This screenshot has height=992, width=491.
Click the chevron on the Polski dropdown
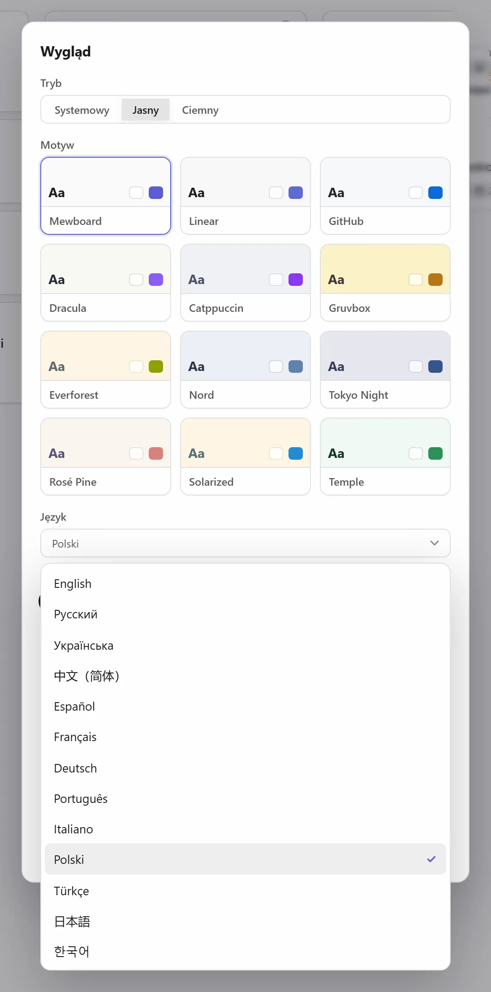coord(434,543)
